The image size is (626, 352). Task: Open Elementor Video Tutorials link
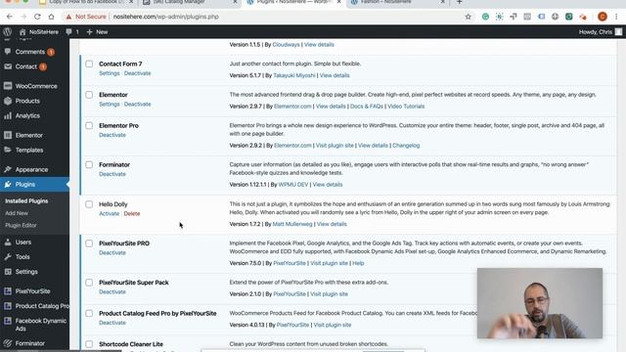tap(406, 107)
